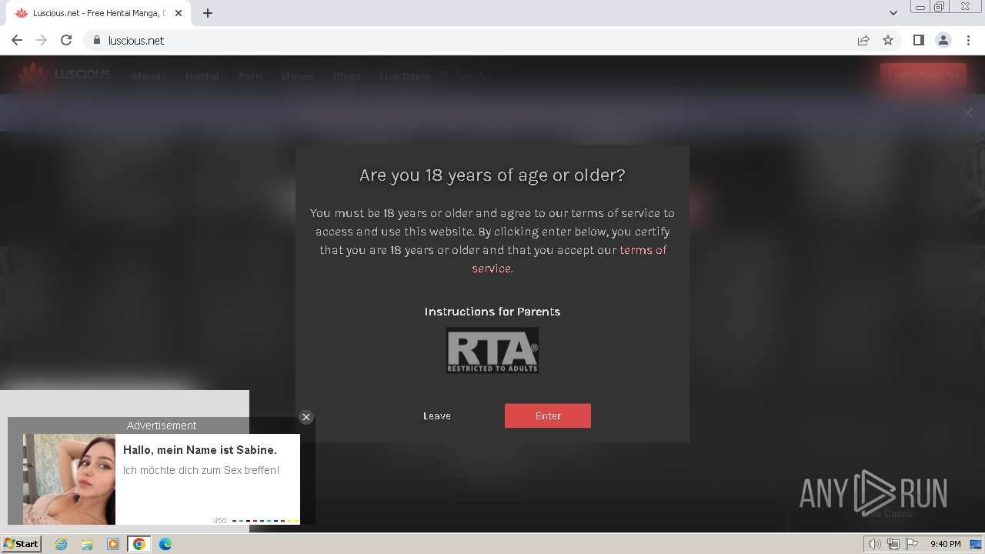Open the Live Cams menu item
Screen dimensions: 985x554
405,76
